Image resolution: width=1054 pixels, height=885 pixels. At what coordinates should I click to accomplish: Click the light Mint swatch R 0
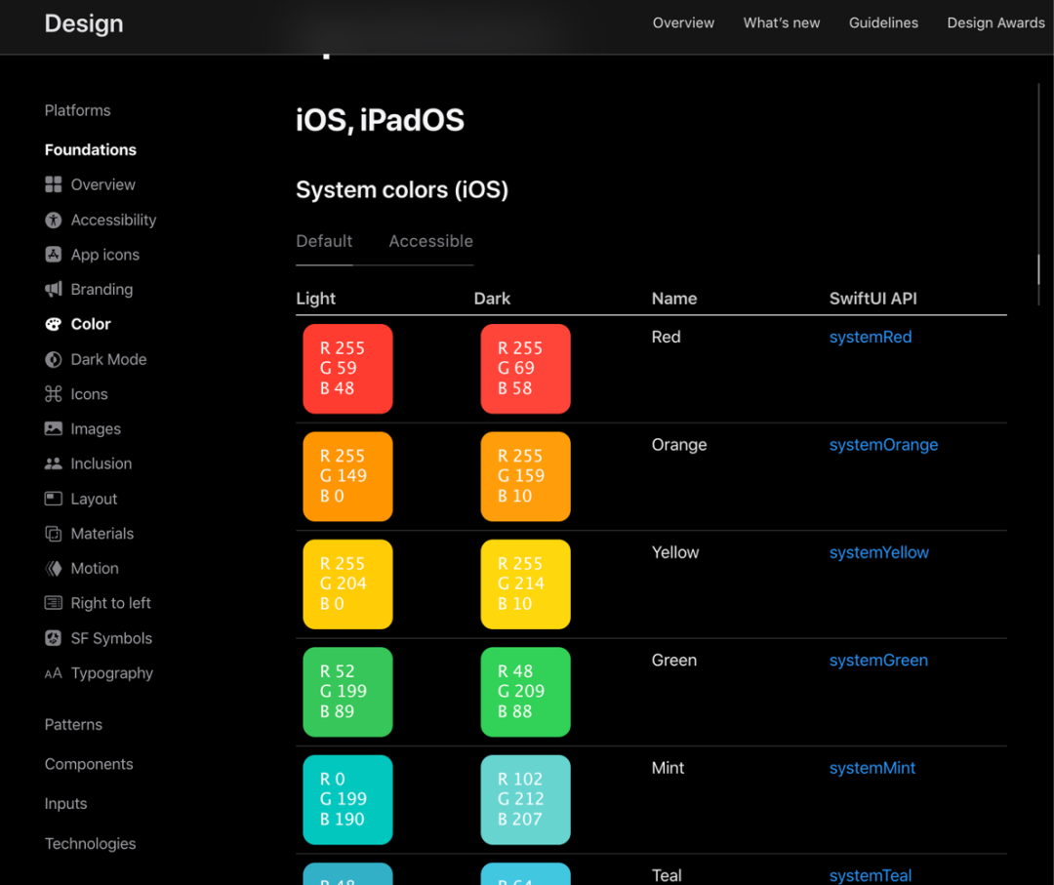[x=347, y=800]
